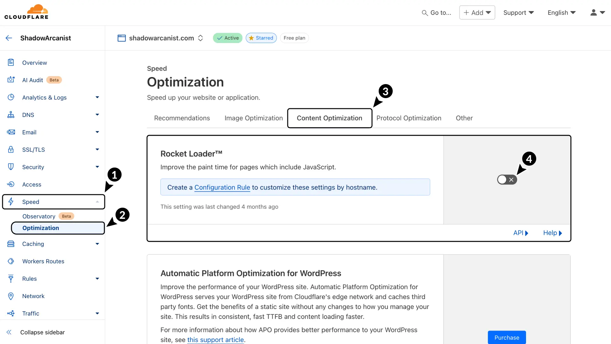Screen dimensions: 611x344
Task: Switch to the Protocol Optimization tab
Action: coord(409,118)
